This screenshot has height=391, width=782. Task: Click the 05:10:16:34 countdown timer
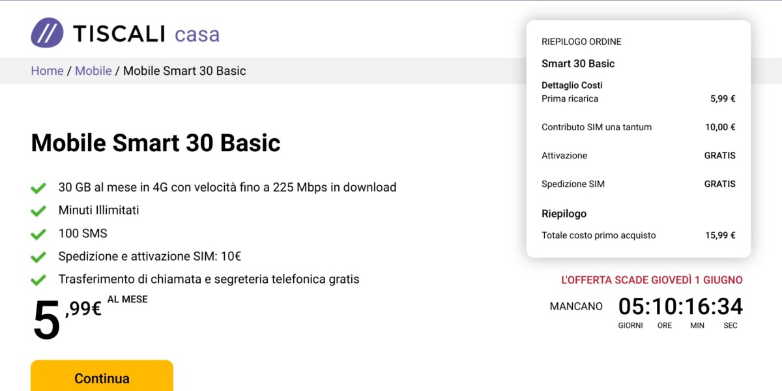click(x=680, y=306)
